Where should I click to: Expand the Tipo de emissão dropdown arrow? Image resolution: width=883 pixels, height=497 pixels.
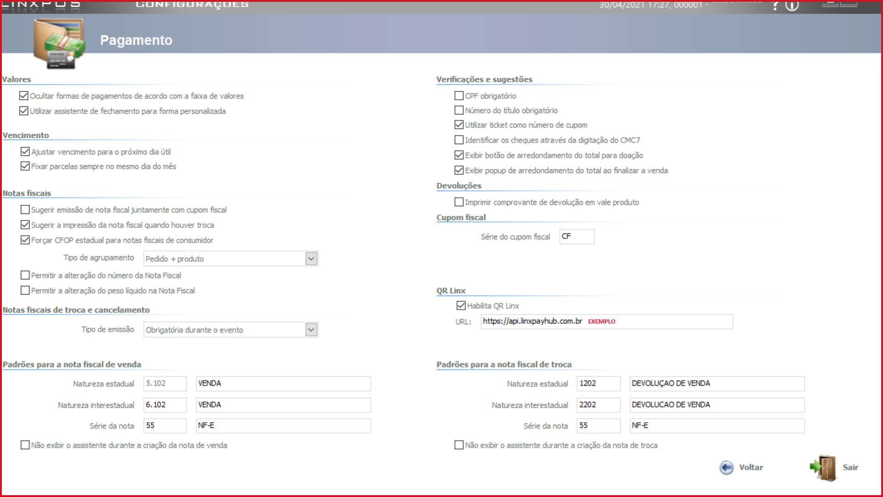311,330
